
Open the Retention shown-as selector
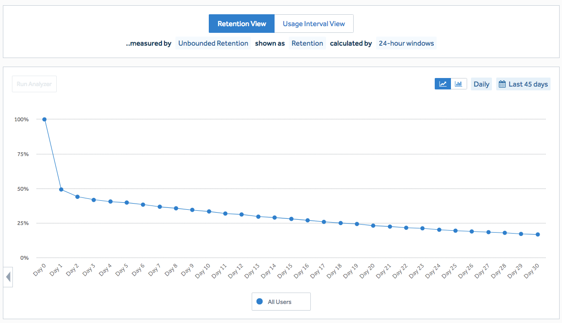click(307, 43)
